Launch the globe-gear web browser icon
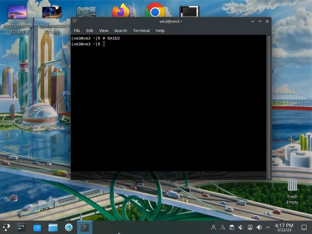The image size is (312, 234). pos(69,227)
